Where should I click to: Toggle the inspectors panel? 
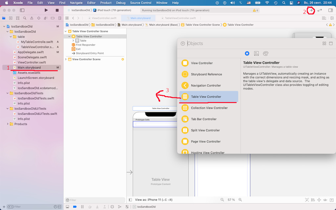[x=330, y=10]
